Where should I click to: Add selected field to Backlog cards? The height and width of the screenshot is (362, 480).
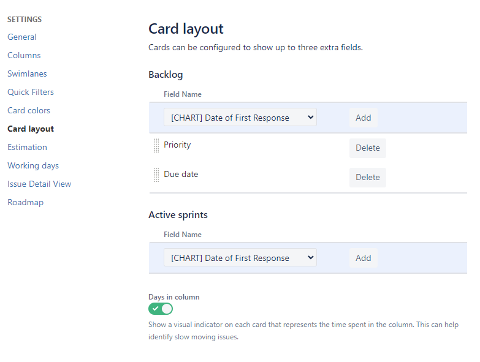364,118
